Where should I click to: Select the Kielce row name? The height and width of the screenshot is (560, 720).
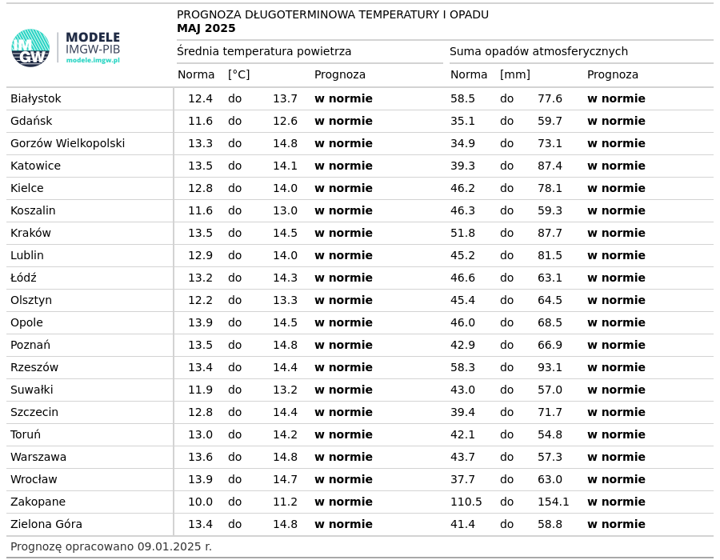pos(27,188)
